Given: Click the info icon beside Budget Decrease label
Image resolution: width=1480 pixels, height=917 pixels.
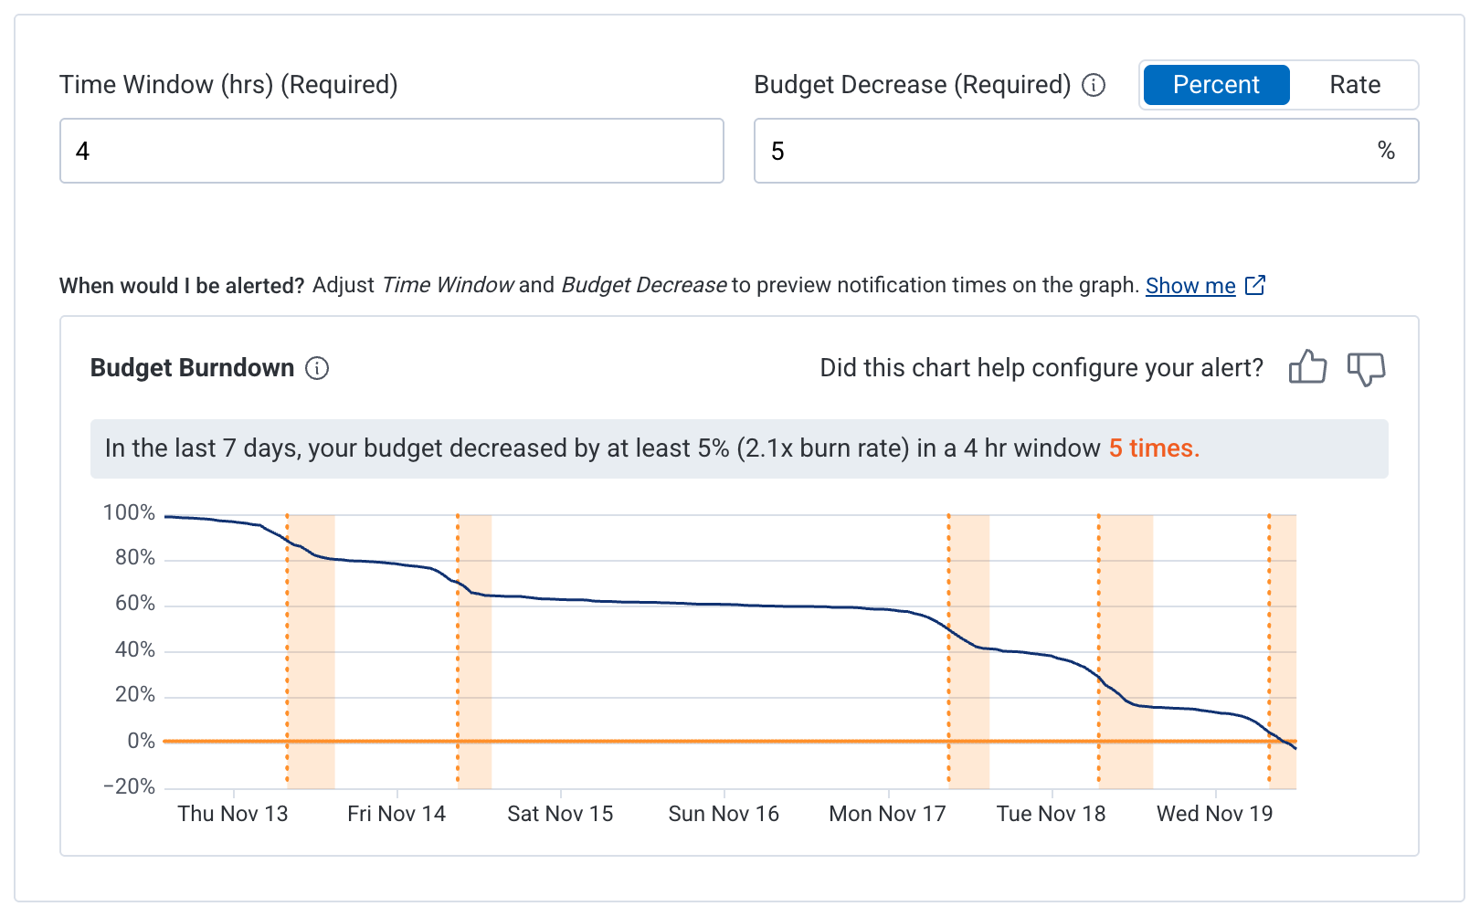Looking at the screenshot, I should tap(1093, 85).
